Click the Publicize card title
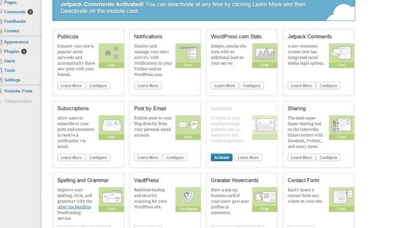This screenshot has width=406, height=228. [x=68, y=37]
